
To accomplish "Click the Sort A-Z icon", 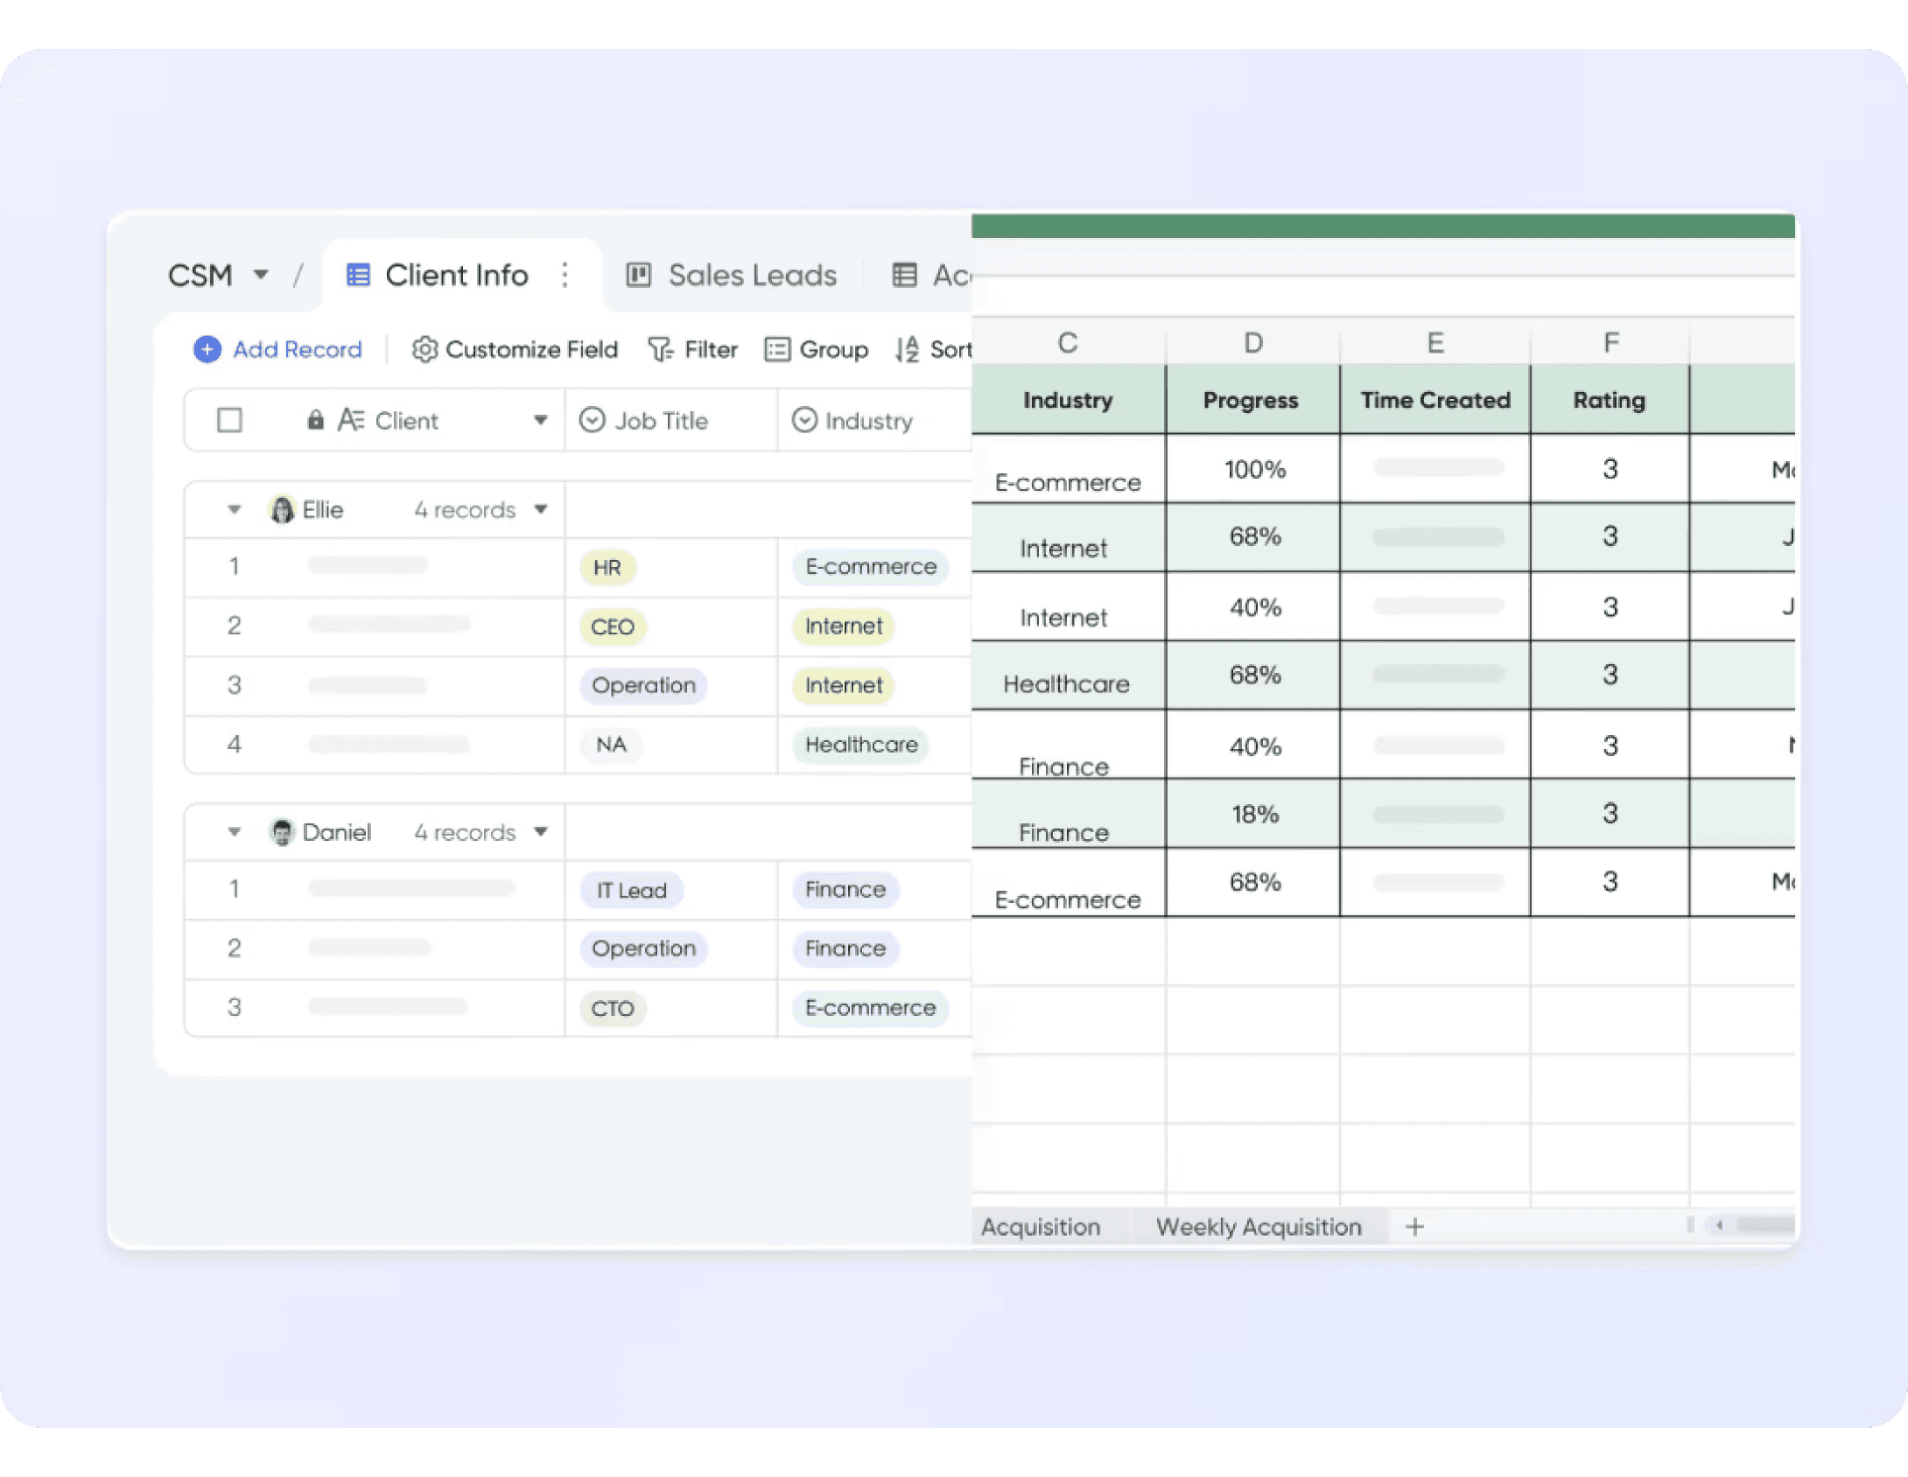I will (x=907, y=349).
